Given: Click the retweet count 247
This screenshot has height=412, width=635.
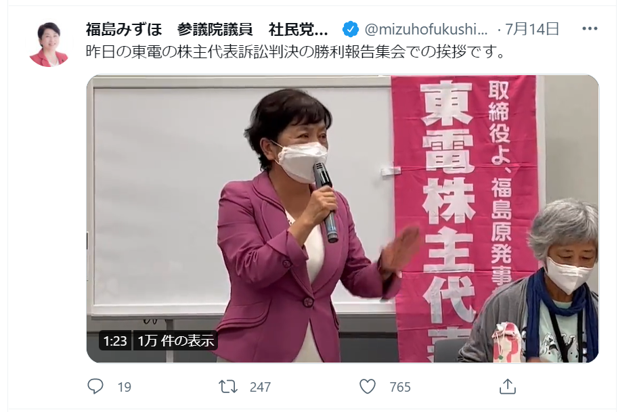Looking at the screenshot, I should pos(260,388).
